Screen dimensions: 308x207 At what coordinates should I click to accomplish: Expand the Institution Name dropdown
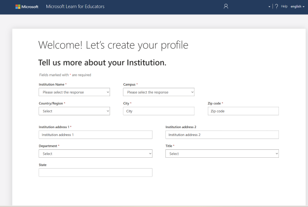(x=74, y=92)
